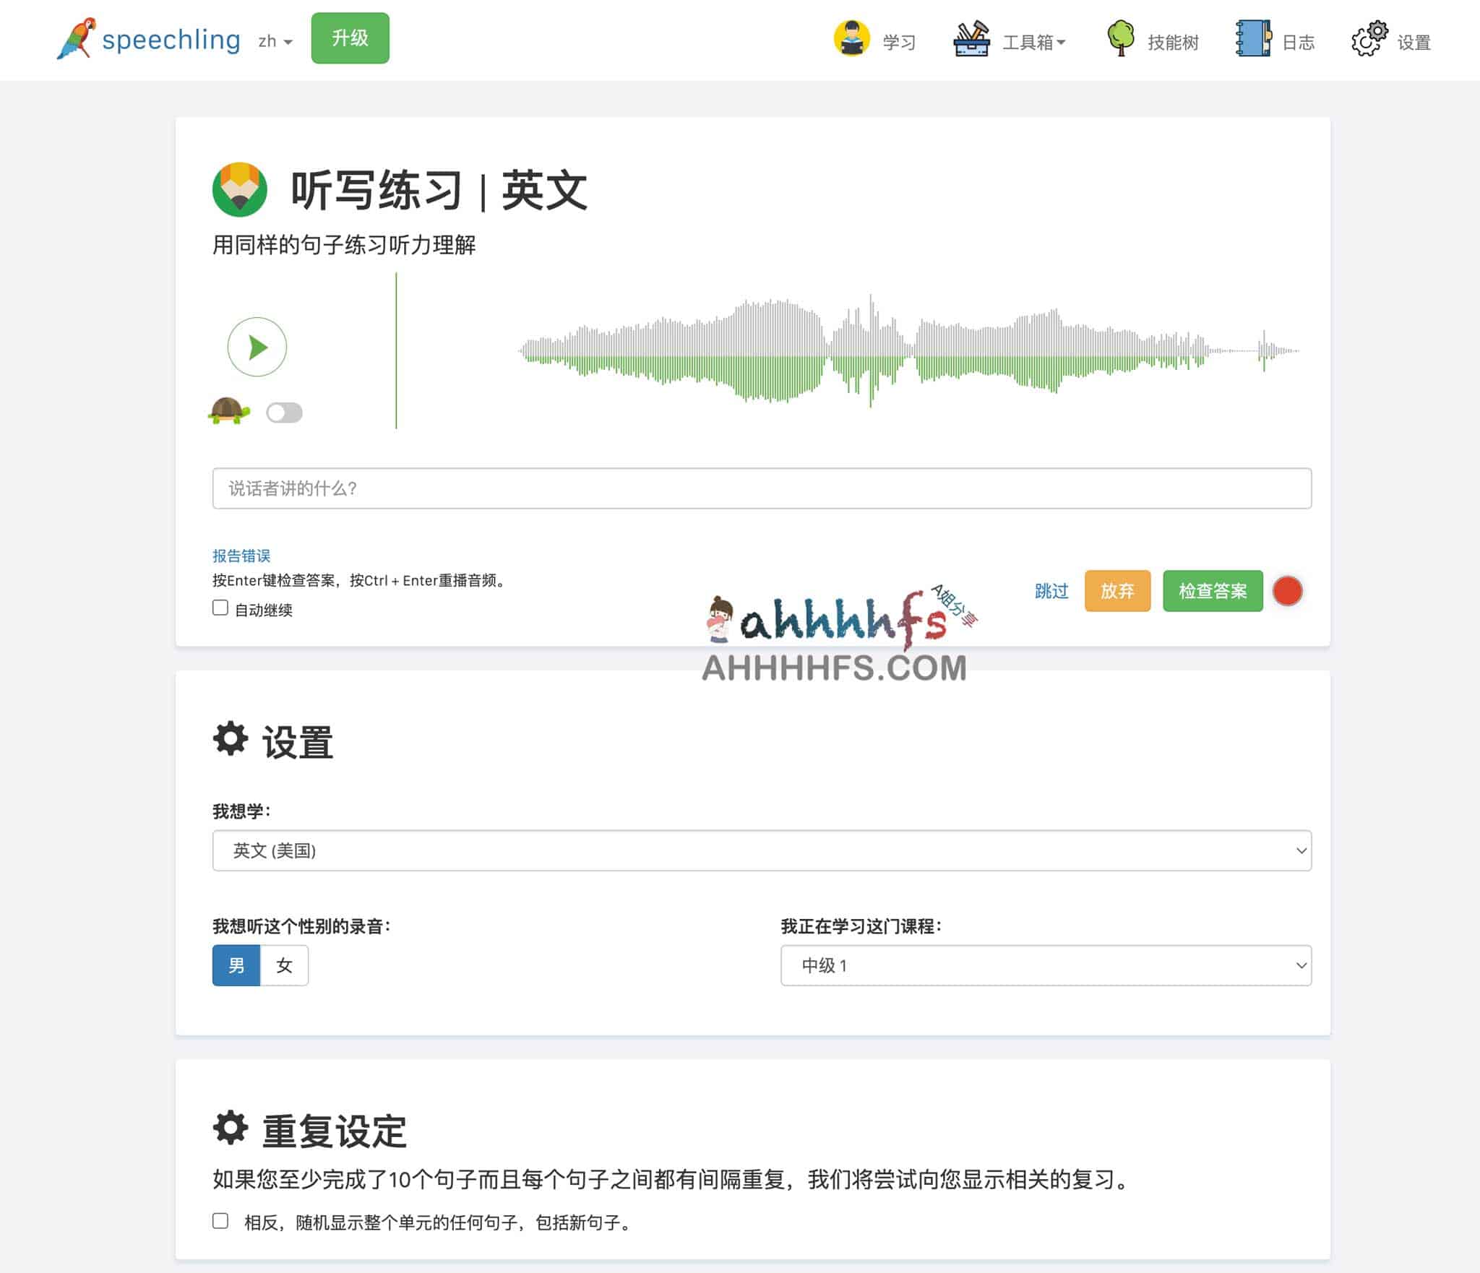
Task: Enable slow playback with the turtle toggle
Action: click(x=283, y=413)
